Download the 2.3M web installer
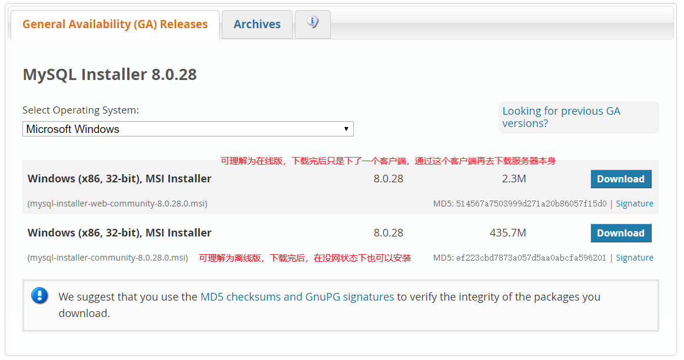This screenshot has width=684, height=360. coord(621,178)
